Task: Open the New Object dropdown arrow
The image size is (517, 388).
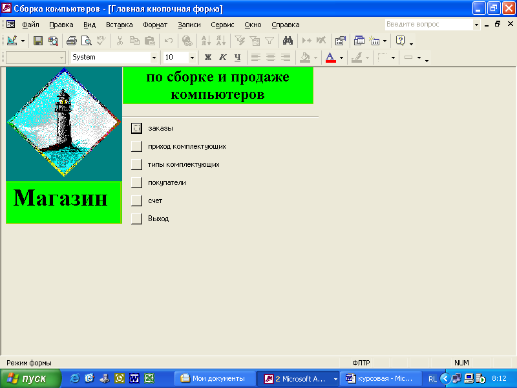Action: pos(385,41)
